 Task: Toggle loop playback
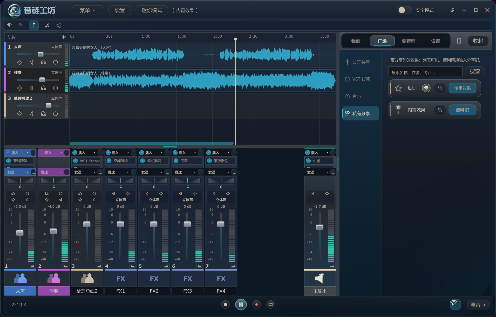270,305
